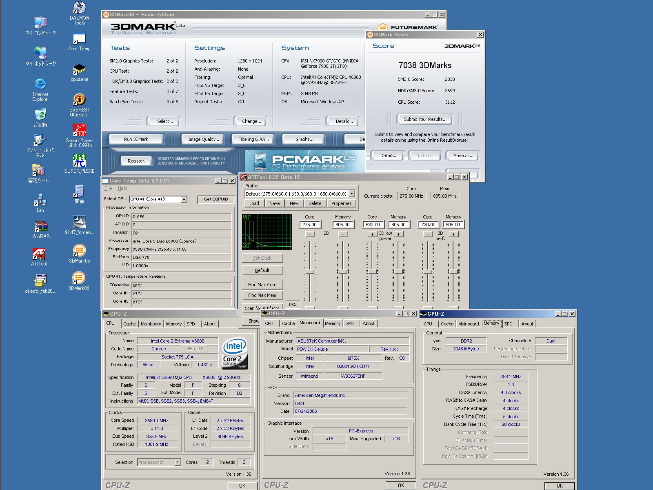Viewport: 653px width, 490px height.
Task: Open Internet Explorer desktop icon
Action: coord(40,84)
